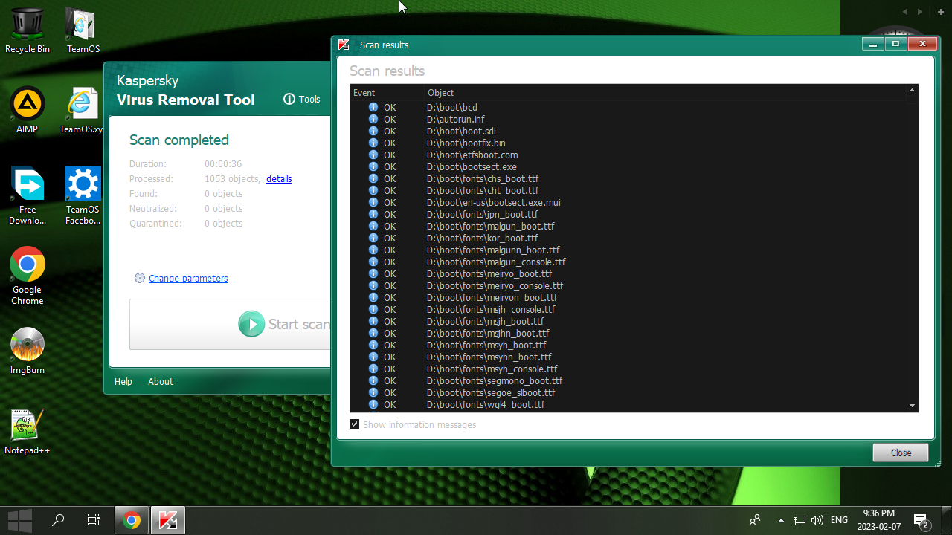Open the Tools menu in Kaspersky
The height and width of the screenshot is (535, 952).
point(309,99)
